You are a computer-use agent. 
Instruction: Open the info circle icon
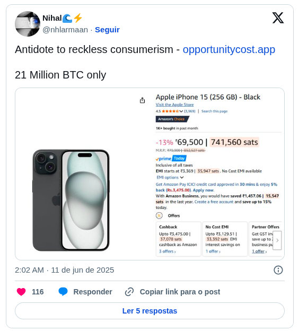click(278, 270)
